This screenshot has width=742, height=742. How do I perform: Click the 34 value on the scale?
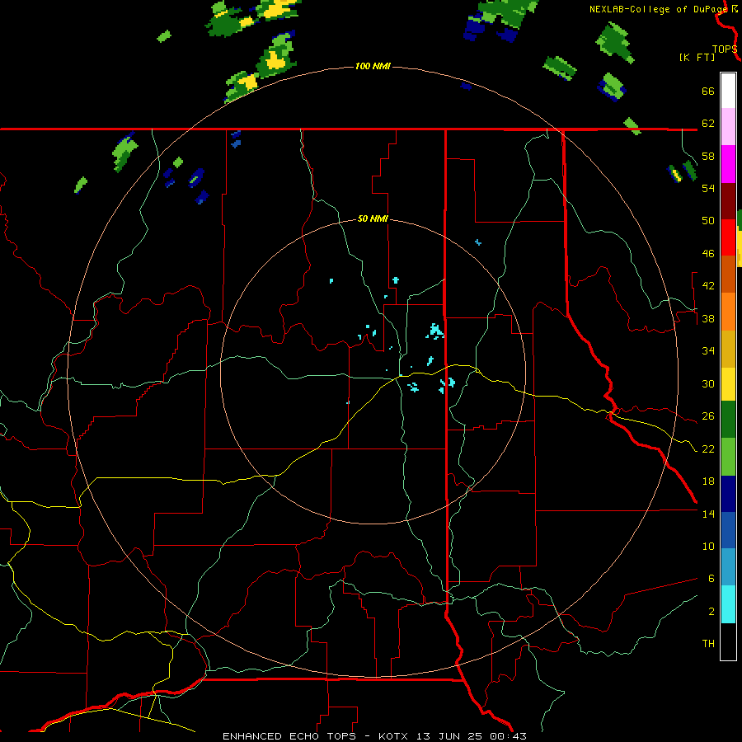(x=708, y=350)
